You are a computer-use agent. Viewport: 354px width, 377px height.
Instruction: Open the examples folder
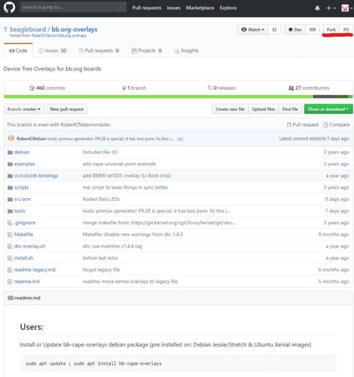tap(24, 164)
